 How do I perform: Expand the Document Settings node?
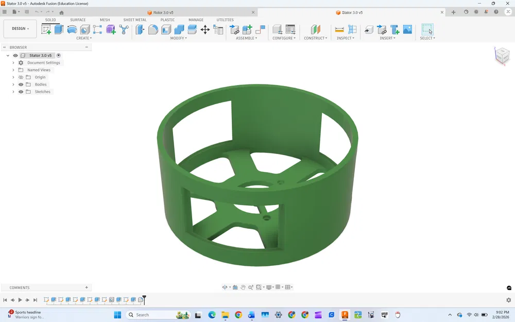click(13, 63)
